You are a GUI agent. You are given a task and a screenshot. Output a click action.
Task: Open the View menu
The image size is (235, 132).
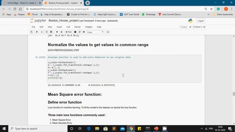click(x=50, y=27)
